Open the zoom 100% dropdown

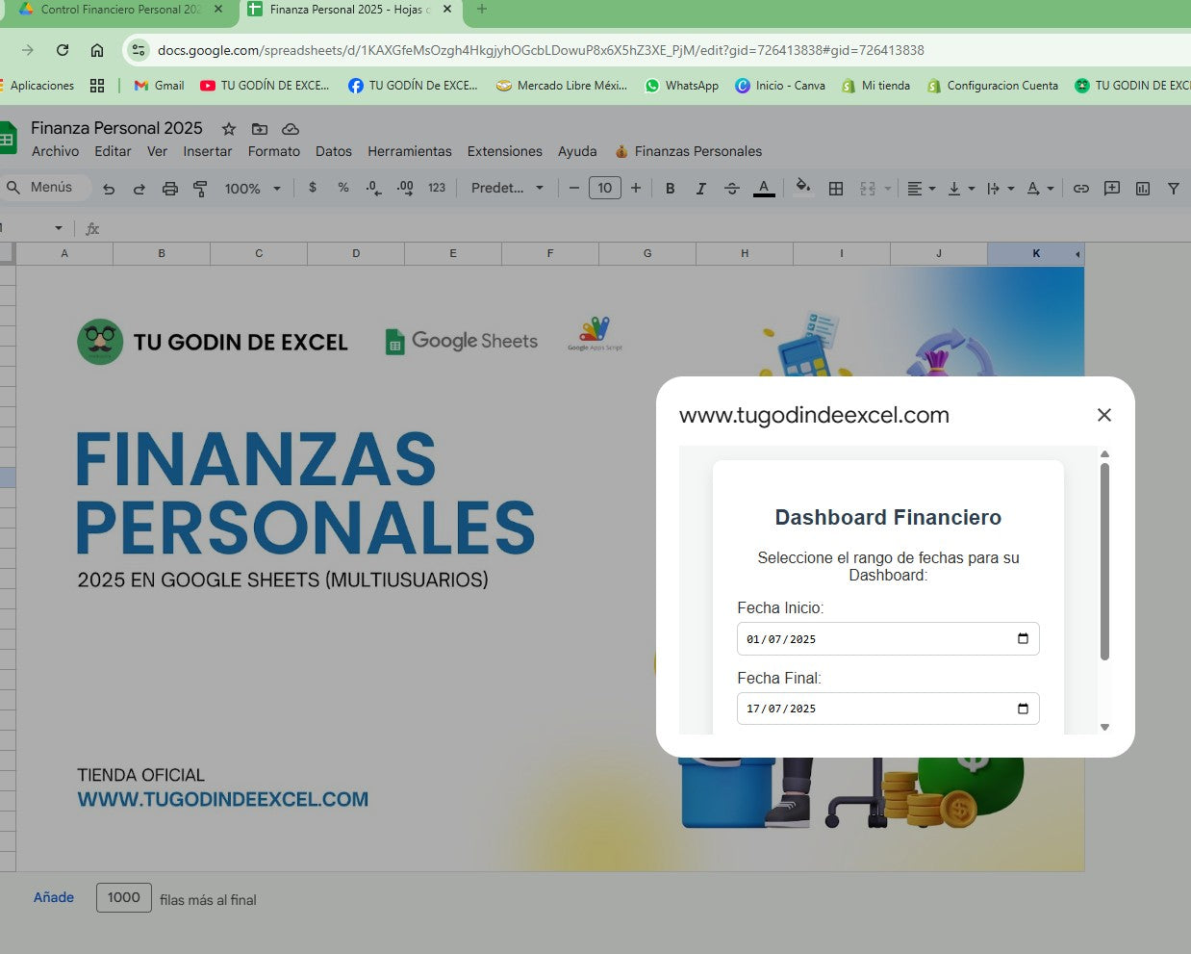click(x=253, y=189)
